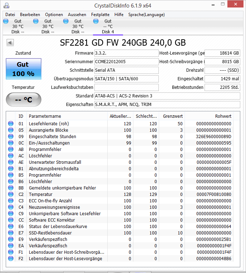
Task: Click status orb for B6 Löschfehler row
Action: (11, 181)
